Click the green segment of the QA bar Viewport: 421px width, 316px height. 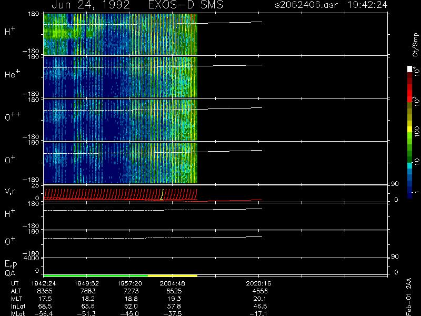(x=96, y=275)
